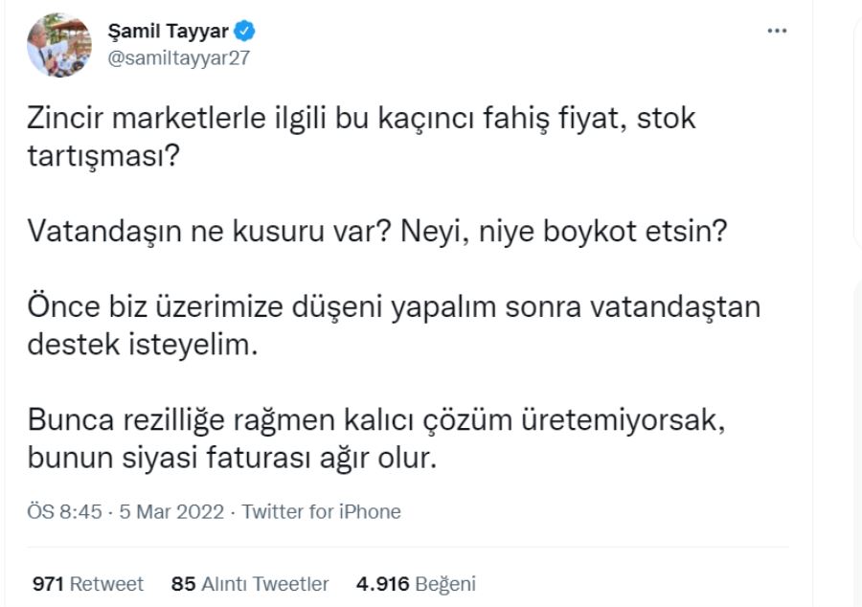The width and height of the screenshot is (862, 607).
Task: Click the ÖS 8:45 timestamp
Action: [64, 511]
